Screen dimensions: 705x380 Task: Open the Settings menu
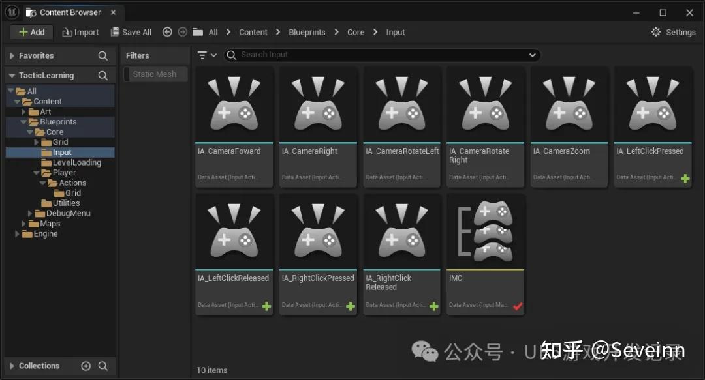(x=673, y=32)
